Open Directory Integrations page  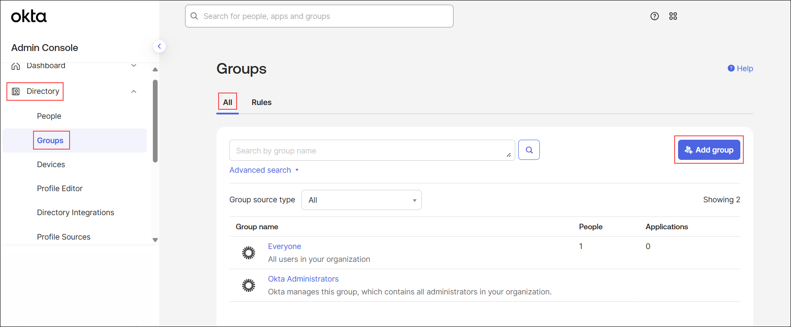76,213
